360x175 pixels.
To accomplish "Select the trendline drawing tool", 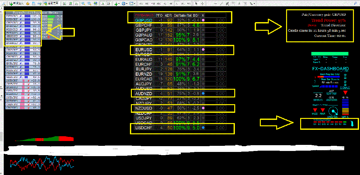I will coord(221,4).
